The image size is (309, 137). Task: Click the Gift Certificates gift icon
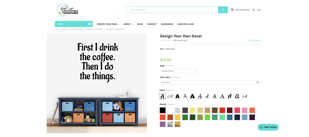click(232, 10)
